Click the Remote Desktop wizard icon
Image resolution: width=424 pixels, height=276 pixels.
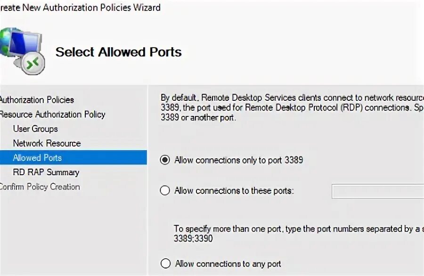(23, 52)
